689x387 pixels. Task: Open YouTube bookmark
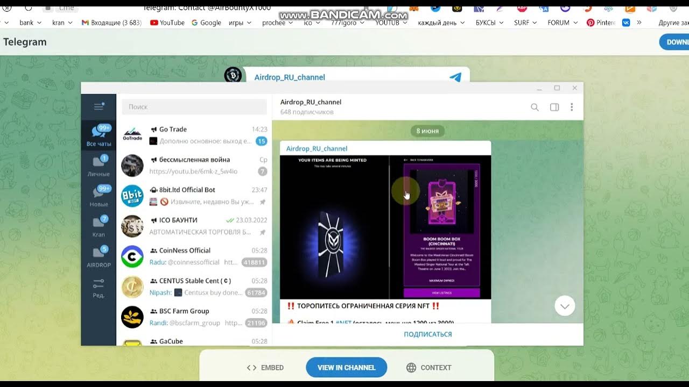tap(167, 23)
